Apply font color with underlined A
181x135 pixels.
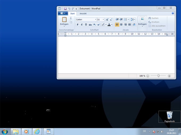(109, 25)
